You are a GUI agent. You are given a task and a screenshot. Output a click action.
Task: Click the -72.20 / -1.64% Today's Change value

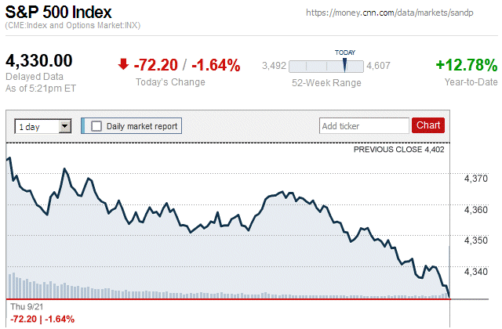[187, 65]
